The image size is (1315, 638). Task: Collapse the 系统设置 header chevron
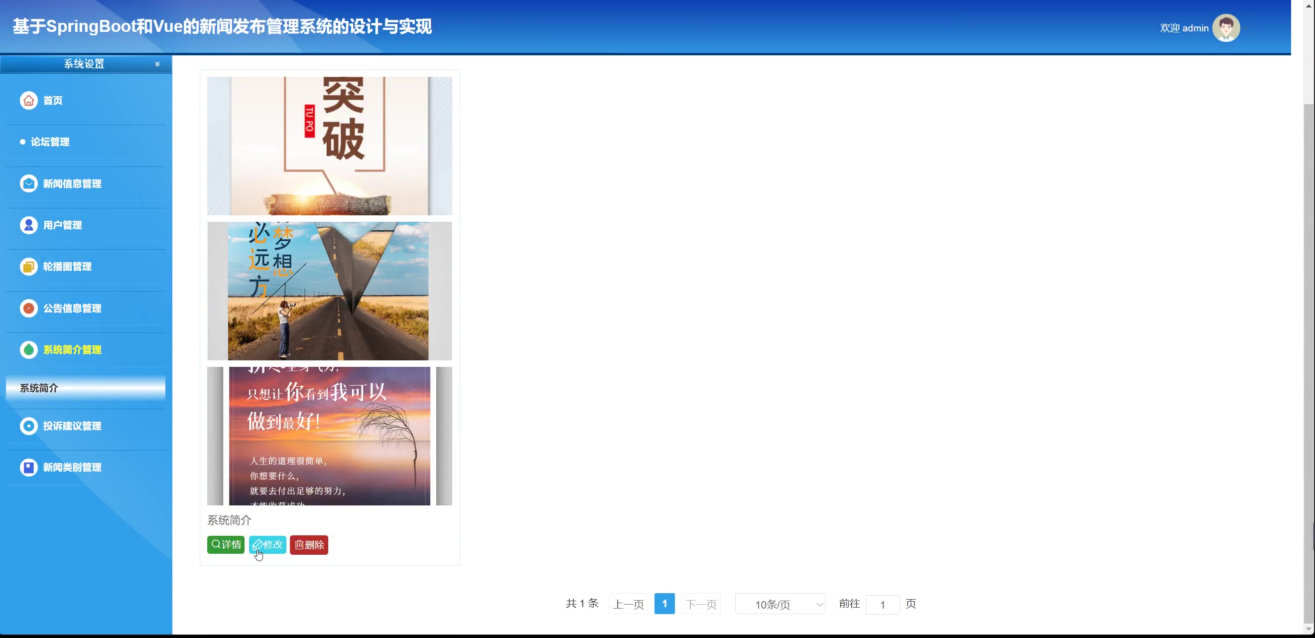tap(157, 64)
